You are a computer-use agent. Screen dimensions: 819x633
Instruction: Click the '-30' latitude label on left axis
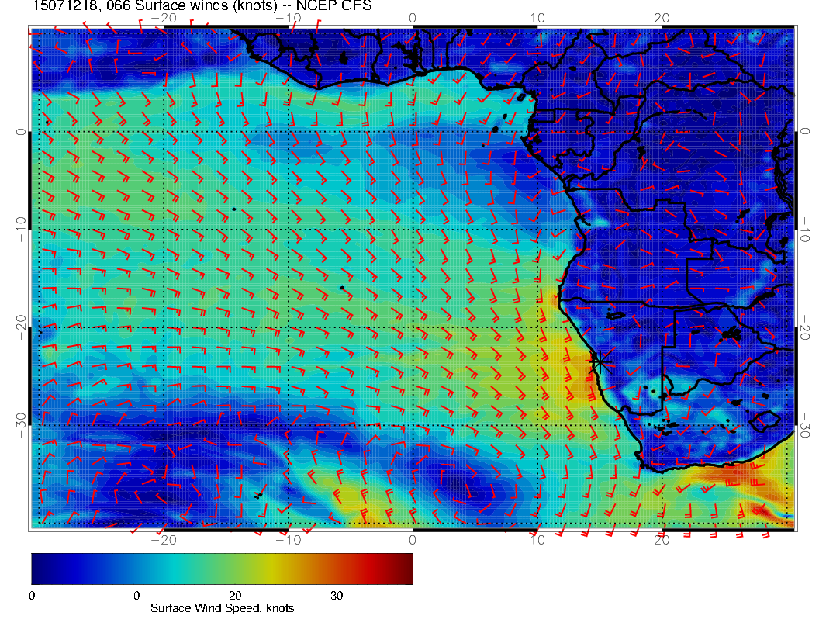(x=21, y=425)
